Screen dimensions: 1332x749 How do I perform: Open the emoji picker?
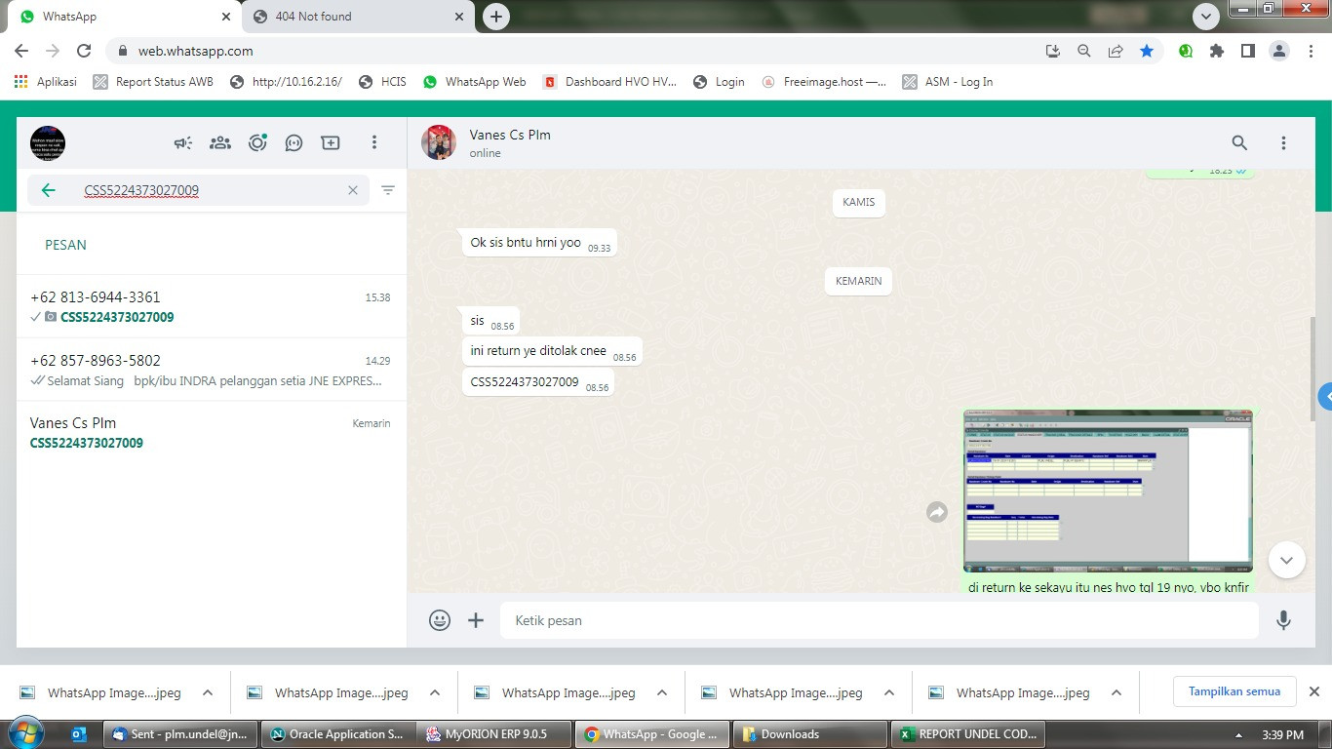click(440, 620)
